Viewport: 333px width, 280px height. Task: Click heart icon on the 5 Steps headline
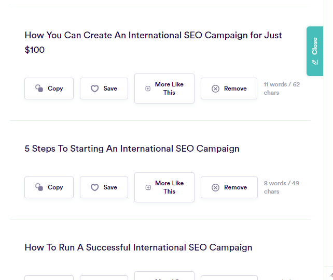pos(94,187)
